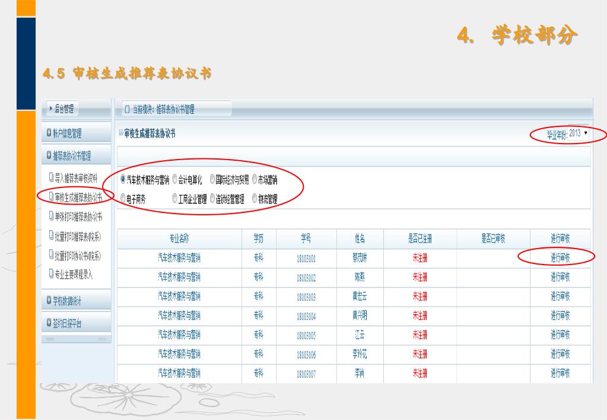
Task: Click the 后台管理 sidebar header
Action: pos(62,109)
